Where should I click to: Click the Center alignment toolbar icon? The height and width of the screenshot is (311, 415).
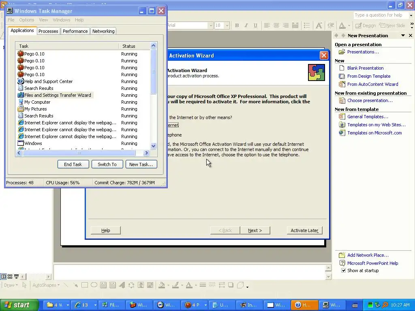276,26
